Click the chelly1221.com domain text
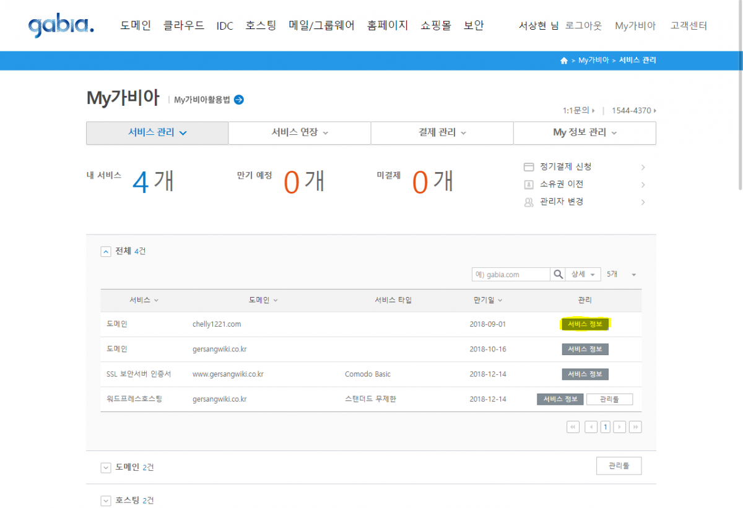The width and height of the screenshot is (743, 508). [x=217, y=324]
